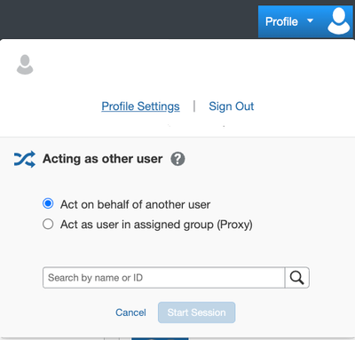Image resolution: width=355 pixels, height=340 pixels.
Task: Click the Sign Out link
Action: [x=232, y=107]
